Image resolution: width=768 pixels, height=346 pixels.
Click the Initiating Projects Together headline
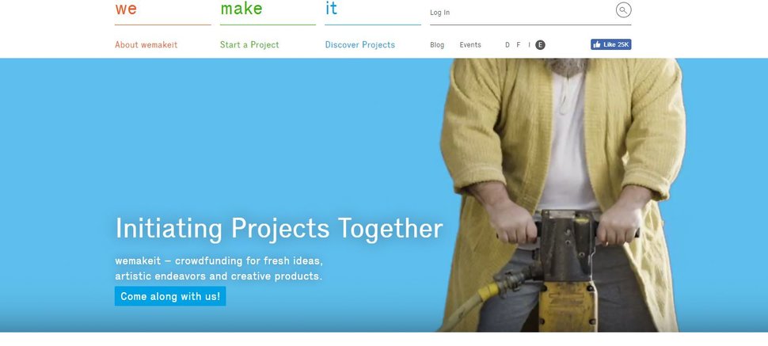coord(279,228)
